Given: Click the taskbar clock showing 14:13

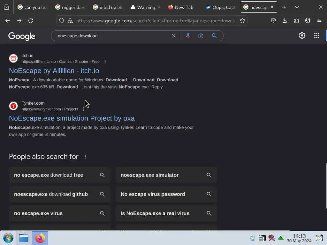Looking at the screenshot, I should click(299, 238).
